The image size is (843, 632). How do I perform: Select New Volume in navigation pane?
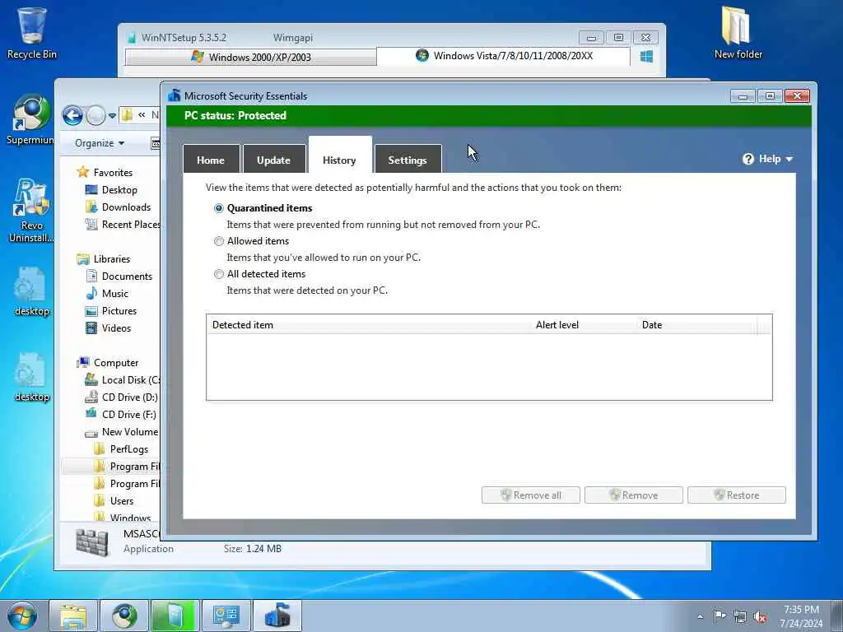point(123,431)
